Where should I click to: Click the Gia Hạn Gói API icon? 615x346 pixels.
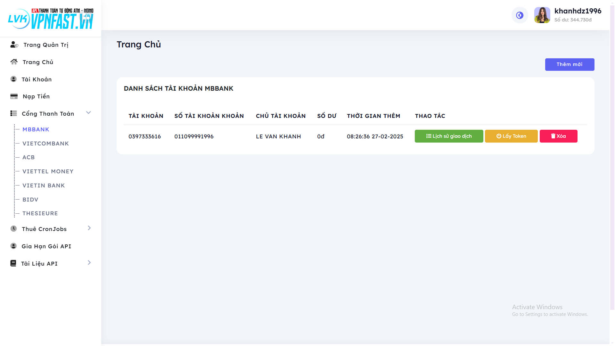point(13,246)
